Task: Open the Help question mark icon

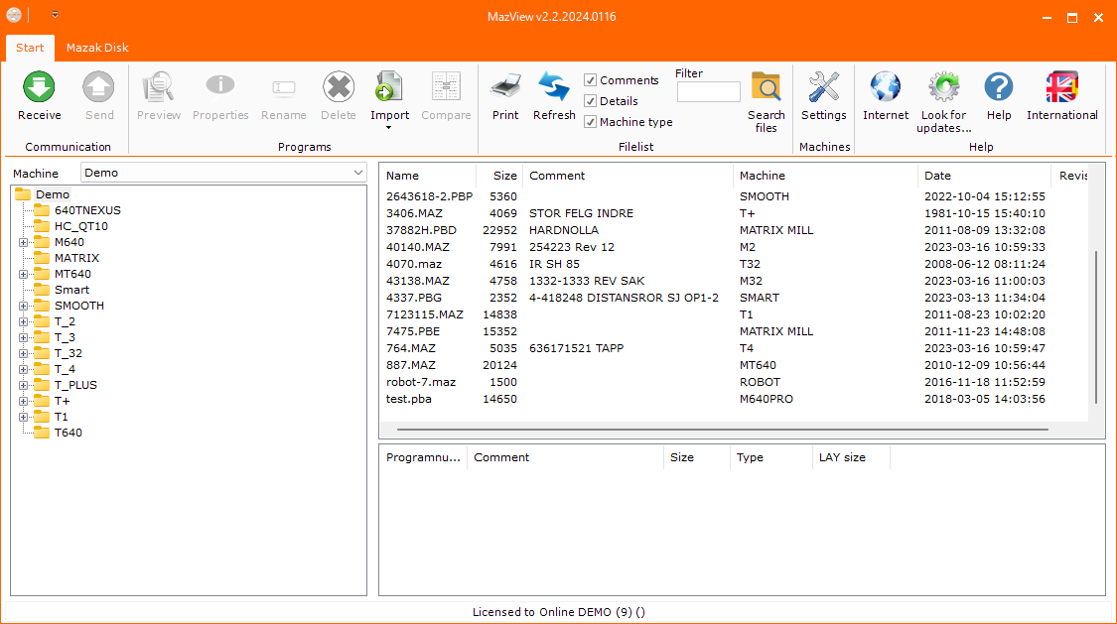Action: point(999,87)
